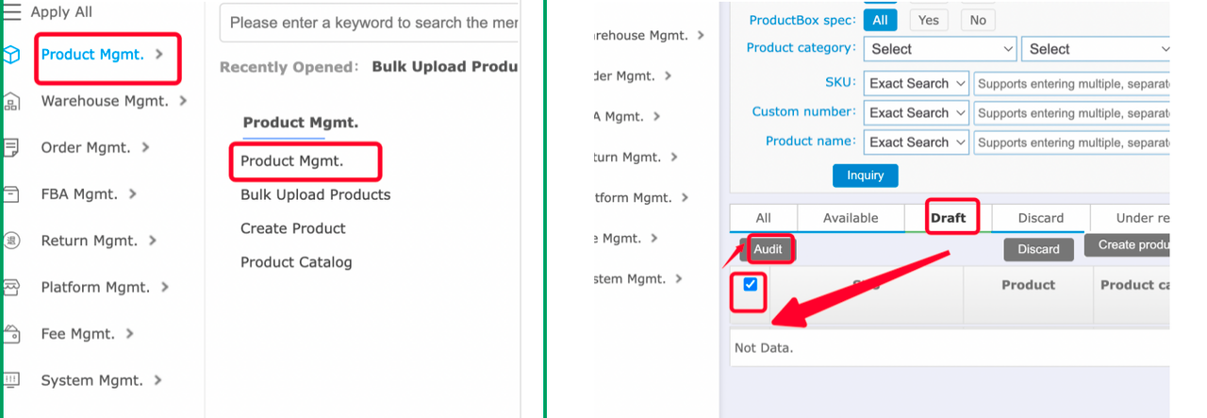This screenshot has width=1207, height=418.
Task: Toggle the select-all checkbox in table header
Action: (x=751, y=284)
